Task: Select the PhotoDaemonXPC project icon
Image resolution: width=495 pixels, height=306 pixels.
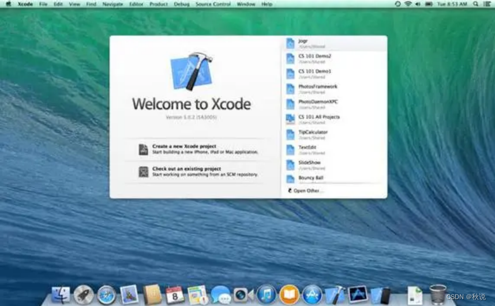Action: pos(290,104)
